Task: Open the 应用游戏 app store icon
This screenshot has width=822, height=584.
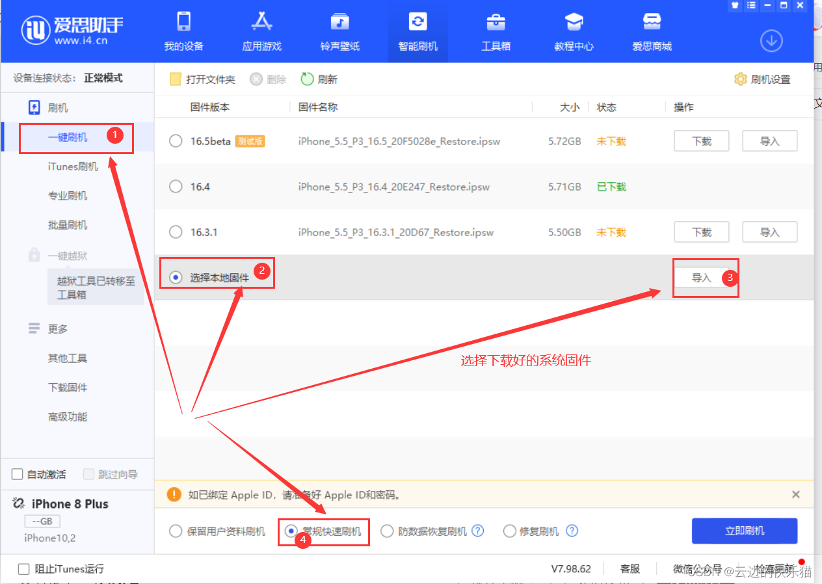Action: point(262,21)
